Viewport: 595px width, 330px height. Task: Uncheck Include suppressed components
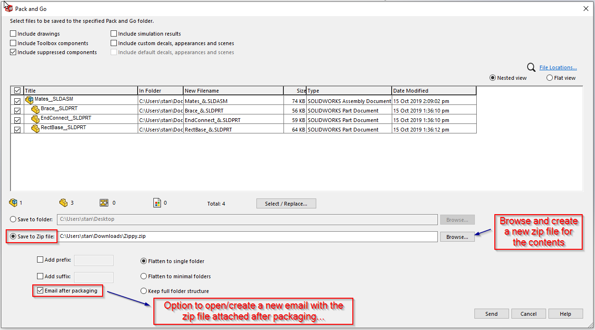pos(13,52)
